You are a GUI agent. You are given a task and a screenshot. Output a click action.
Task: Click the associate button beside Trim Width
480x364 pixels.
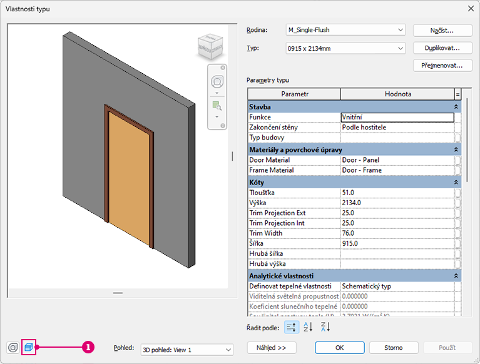pyautogui.click(x=457, y=233)
